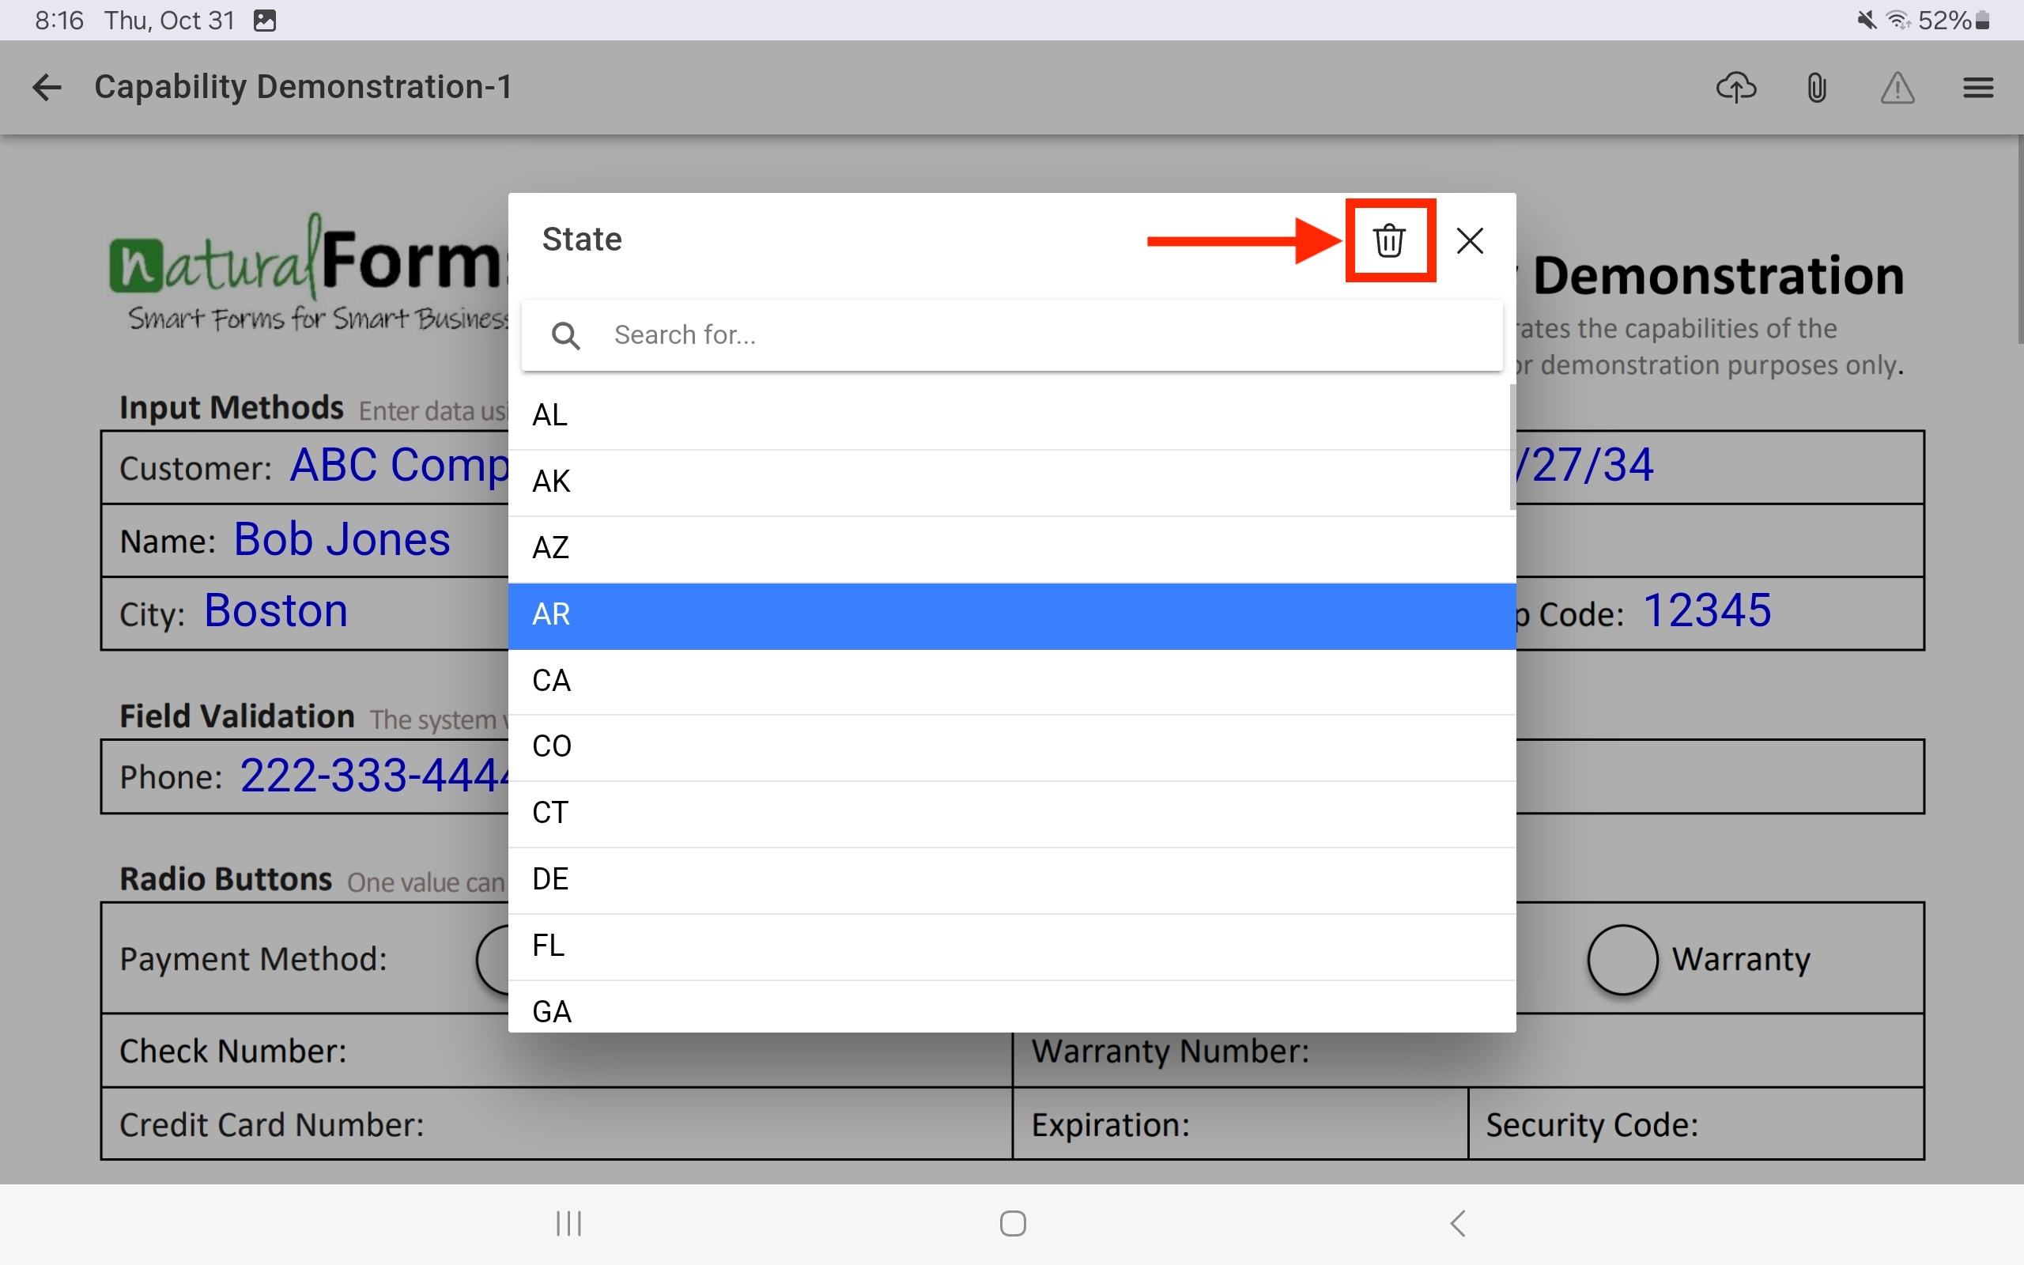Tap the State list scrollbar
2024x1265 pixels.
[x=1512, y=446]
